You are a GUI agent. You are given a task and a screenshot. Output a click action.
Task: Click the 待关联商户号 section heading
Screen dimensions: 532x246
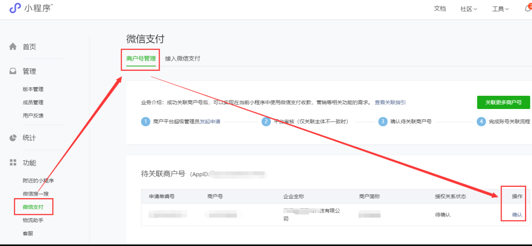click(163, 174)
